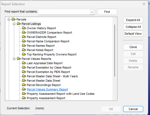This screenshot has width=150, height=115.
Task: Click the Clone button
Action: pos(133,47)
